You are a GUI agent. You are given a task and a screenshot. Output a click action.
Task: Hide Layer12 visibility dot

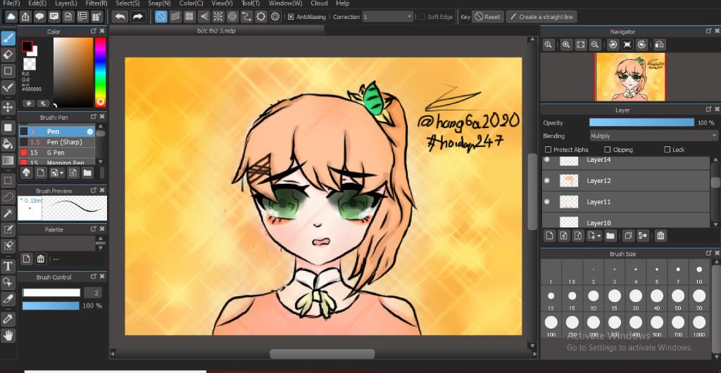coord(546,181)
